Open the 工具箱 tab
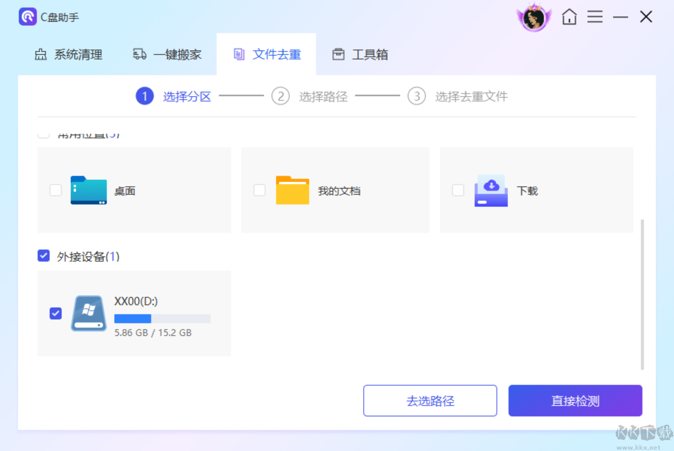This screenshot has height=451, width=674. point(360,54)
